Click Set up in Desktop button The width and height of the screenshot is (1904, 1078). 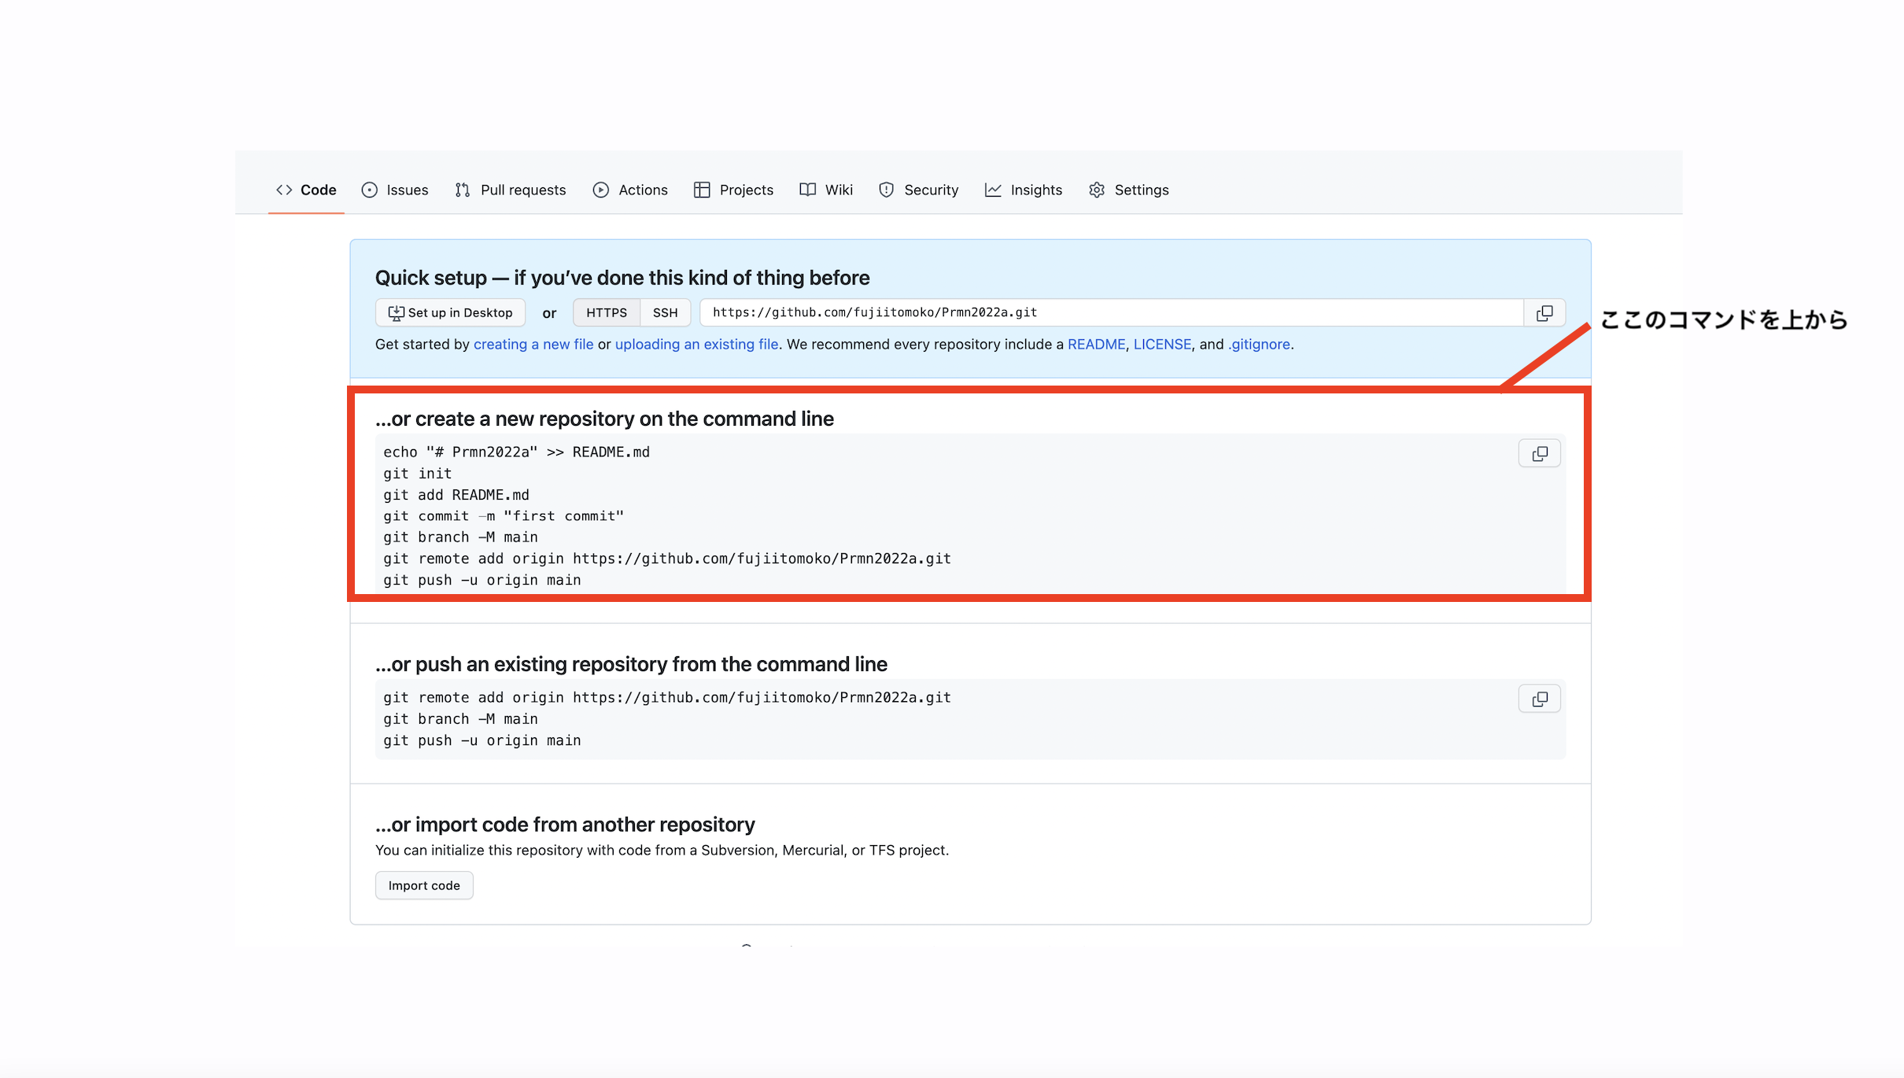point(450,312)
